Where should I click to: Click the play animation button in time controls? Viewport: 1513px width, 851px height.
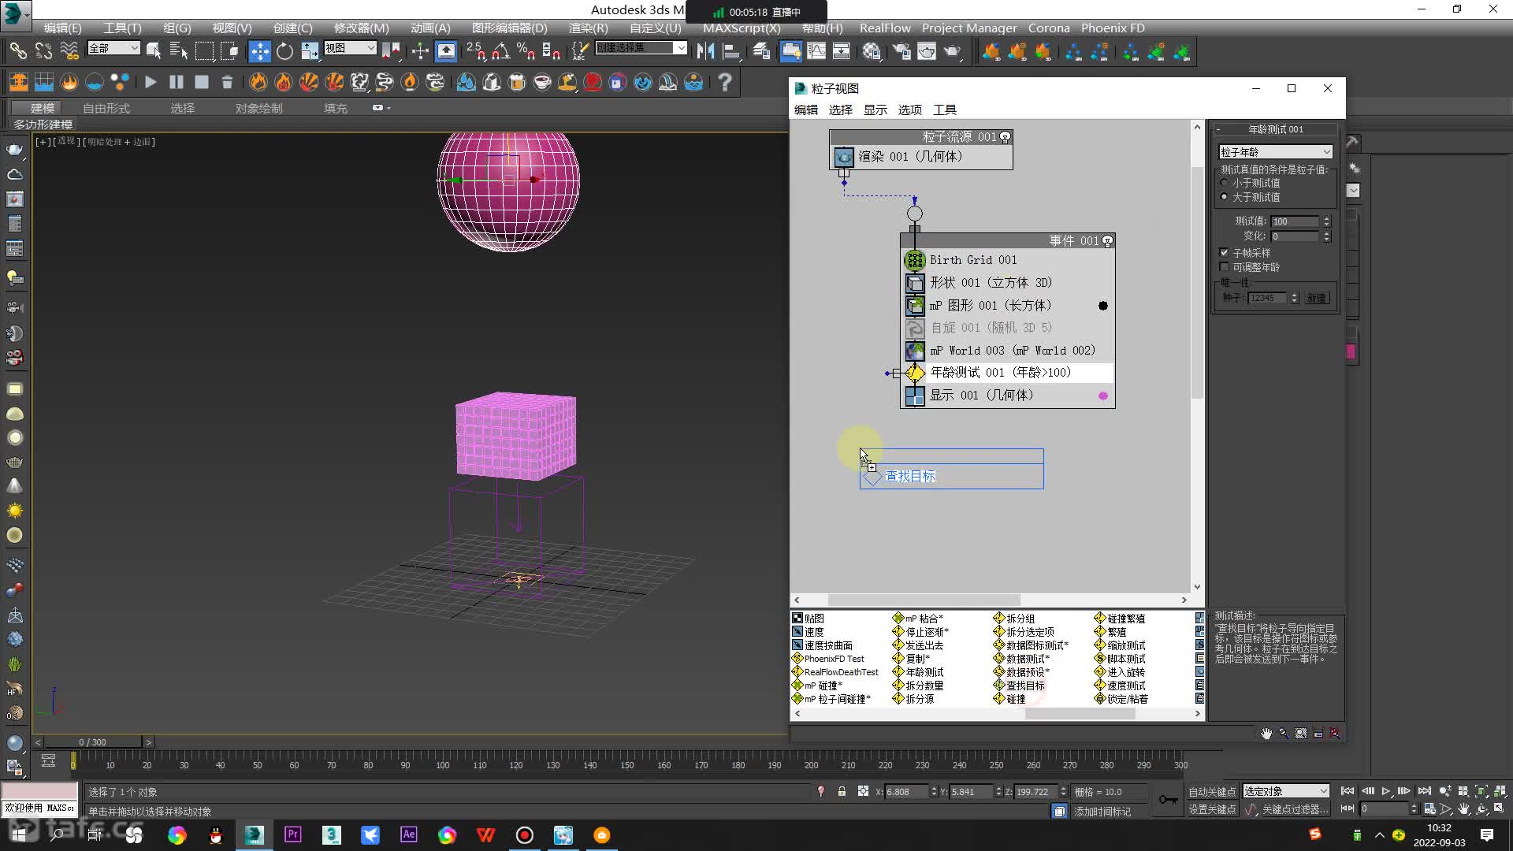point(1386,791)
